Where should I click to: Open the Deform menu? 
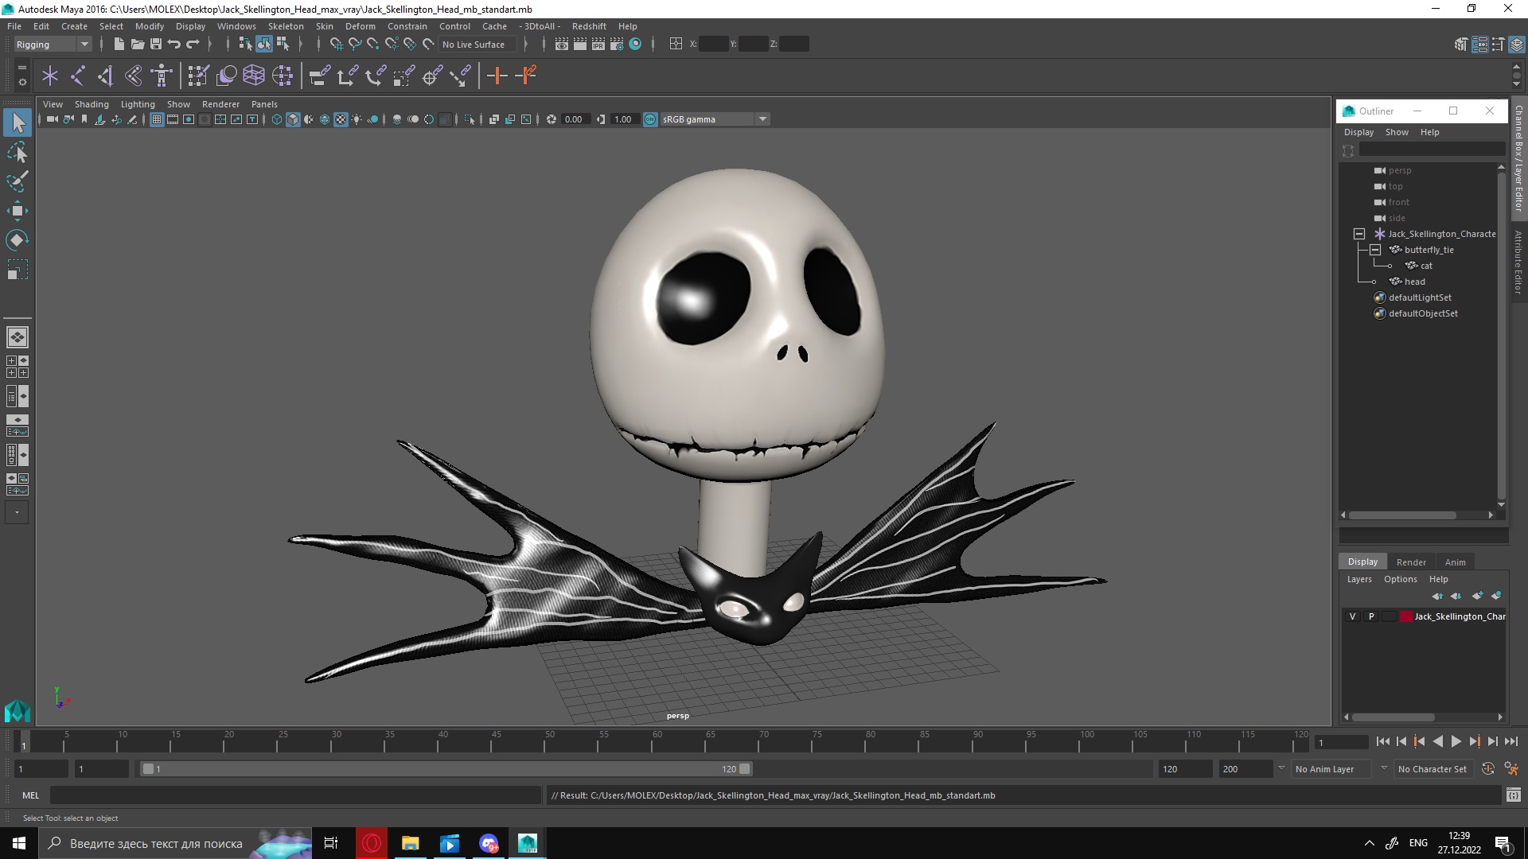pos(360,26)
